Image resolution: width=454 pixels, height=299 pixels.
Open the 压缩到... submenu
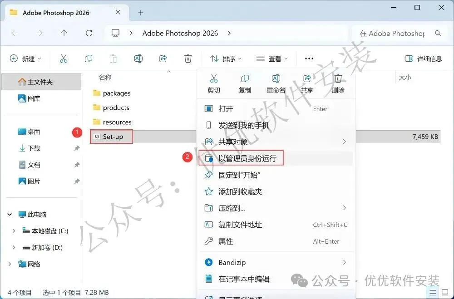tap(276, 208)
